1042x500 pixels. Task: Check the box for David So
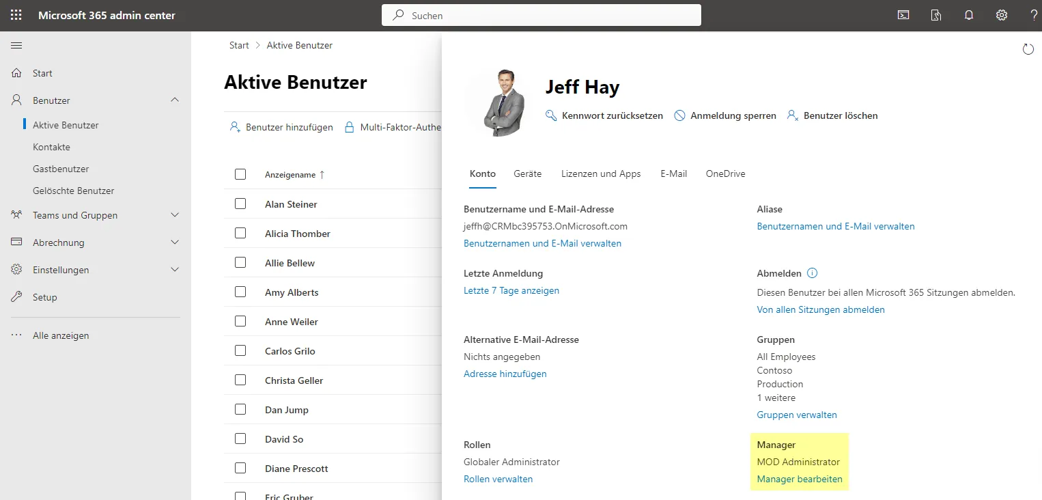[x=240, y=439]
